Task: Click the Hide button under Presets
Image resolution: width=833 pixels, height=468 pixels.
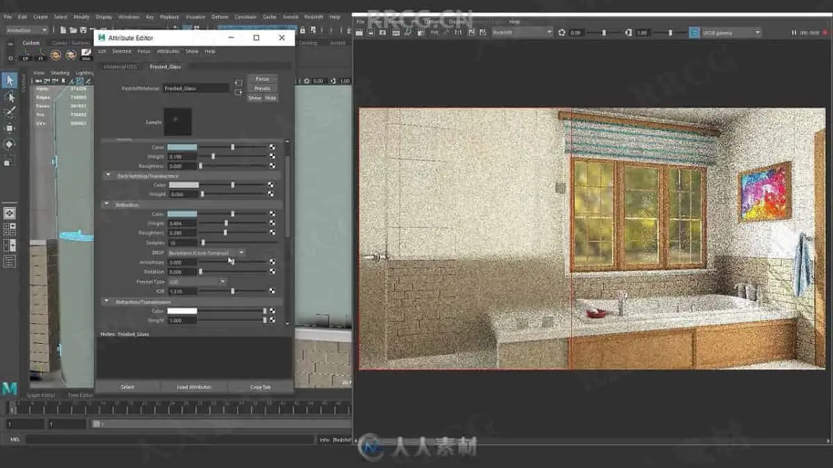Action: coord(271,98)
